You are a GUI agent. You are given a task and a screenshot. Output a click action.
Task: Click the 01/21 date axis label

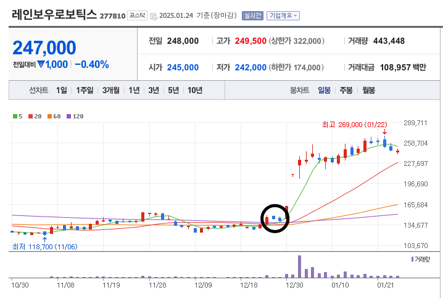386,285
